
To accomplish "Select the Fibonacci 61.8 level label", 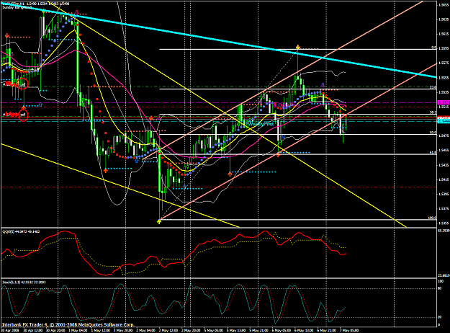I will coord(433,153).
